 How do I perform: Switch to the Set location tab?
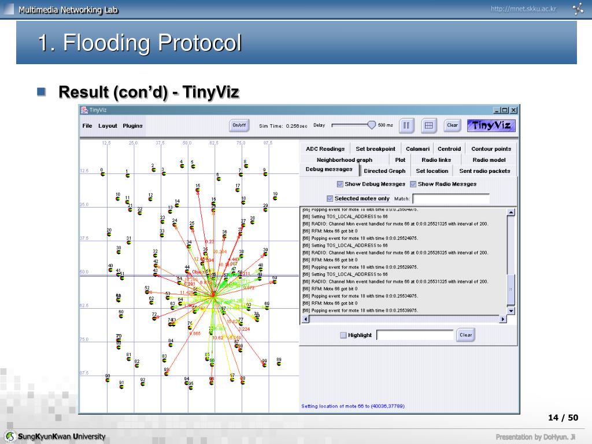[432, 171]
